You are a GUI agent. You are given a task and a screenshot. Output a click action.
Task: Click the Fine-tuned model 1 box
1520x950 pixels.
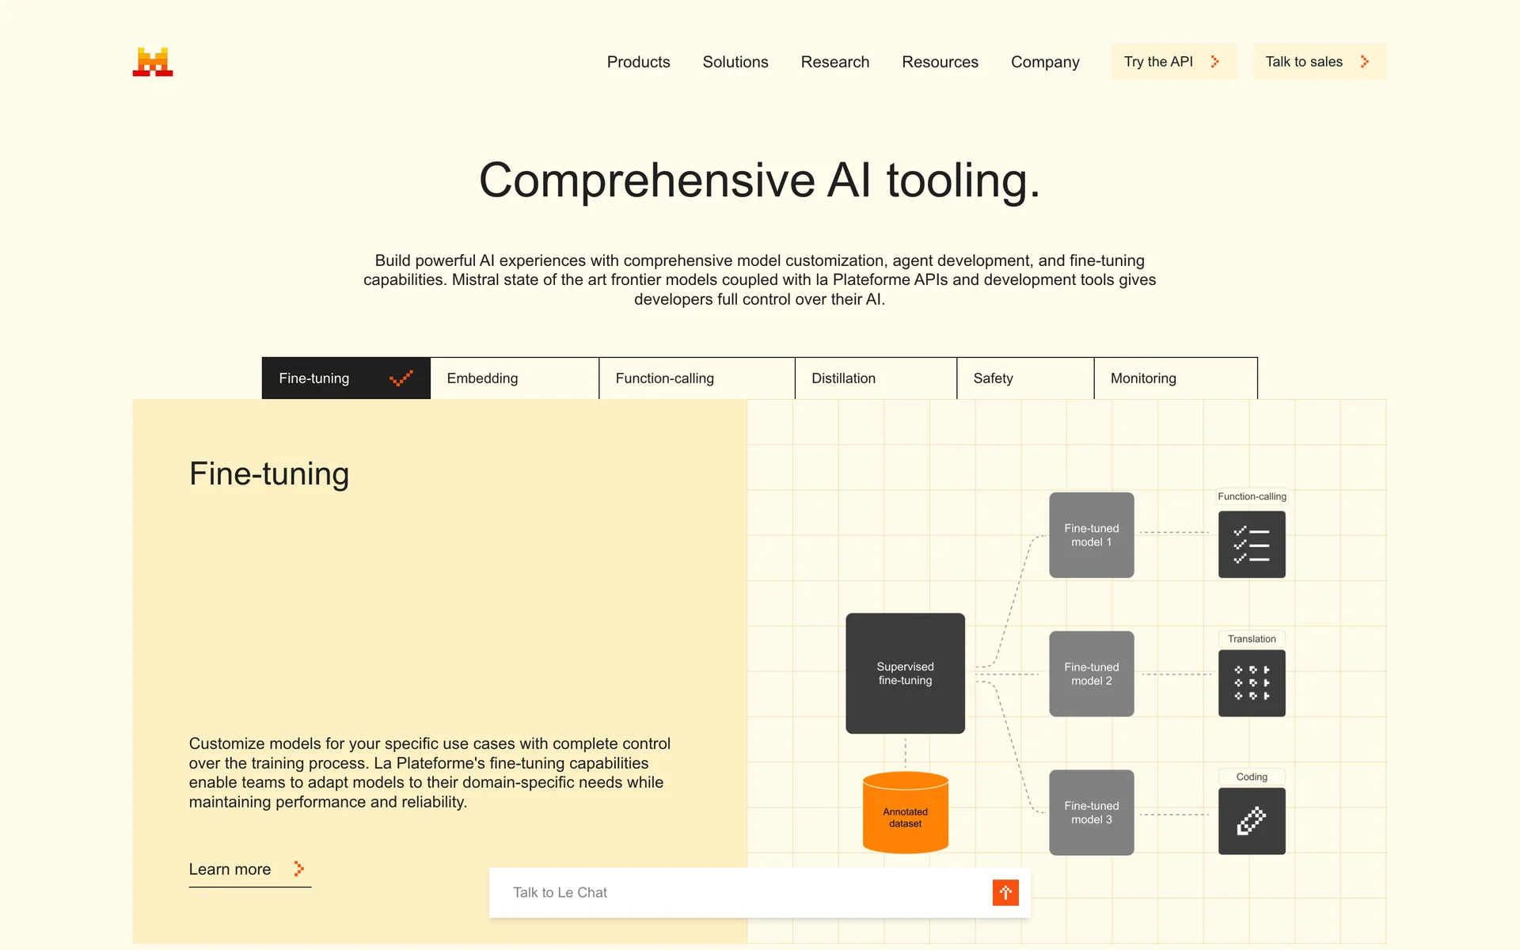click(1091, 535)
